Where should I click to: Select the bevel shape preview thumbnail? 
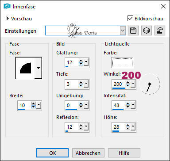[x=25, y=68]
